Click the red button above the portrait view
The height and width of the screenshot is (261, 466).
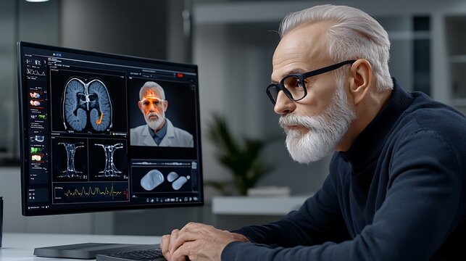coord(180,75)
